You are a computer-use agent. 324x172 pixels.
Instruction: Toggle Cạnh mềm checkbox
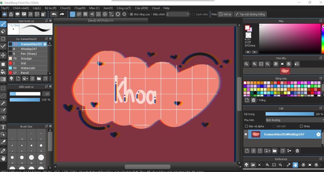[x=193, y=14]
